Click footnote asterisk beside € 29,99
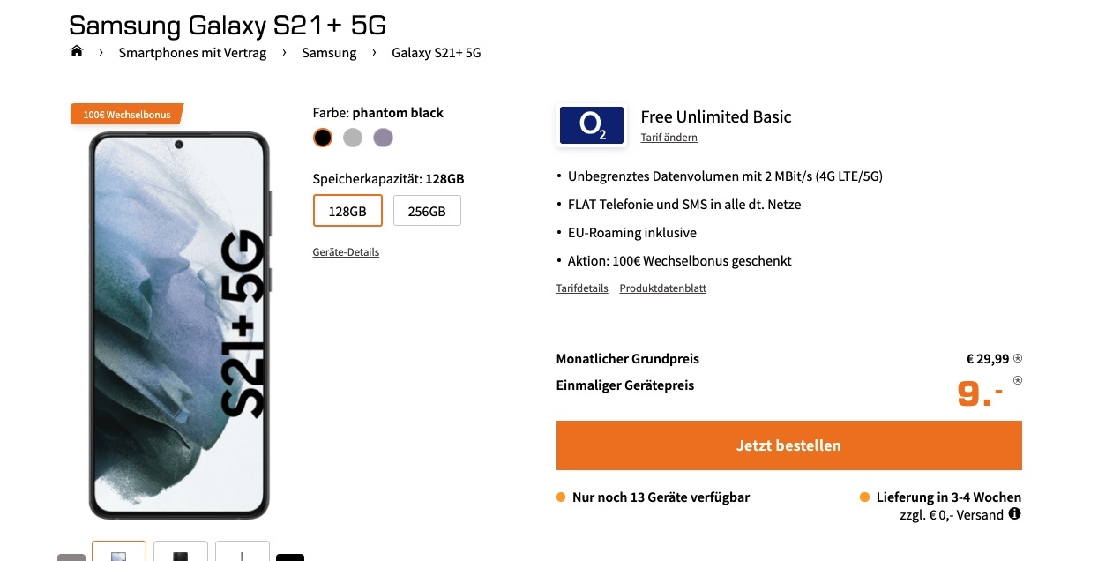This screenshot has width=1098, height=561. 1018,358
